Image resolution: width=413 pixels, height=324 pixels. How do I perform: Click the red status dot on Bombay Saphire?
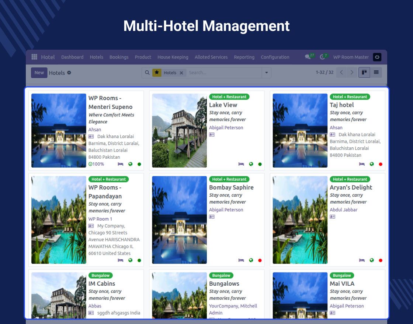pos(260,260)
